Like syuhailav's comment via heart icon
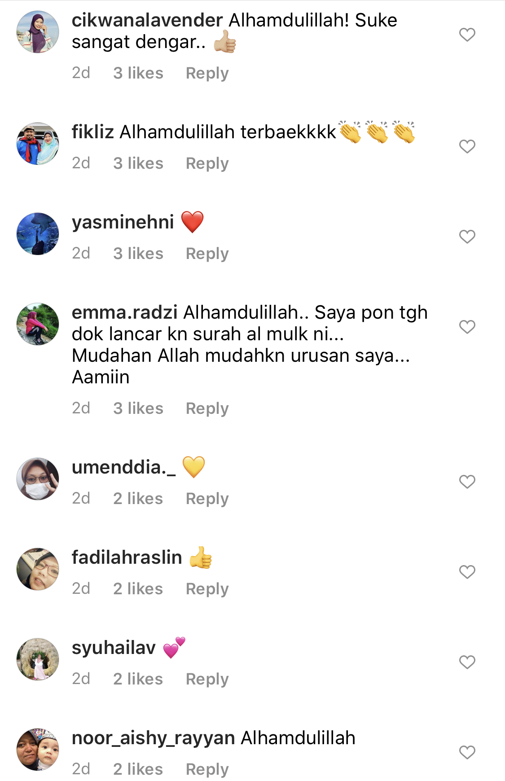The height and width of the screenshot is (781, 505). pyautogui.click(x=467, y=662)
